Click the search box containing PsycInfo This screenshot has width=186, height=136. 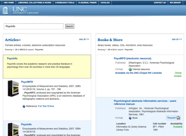click(34, 26)
